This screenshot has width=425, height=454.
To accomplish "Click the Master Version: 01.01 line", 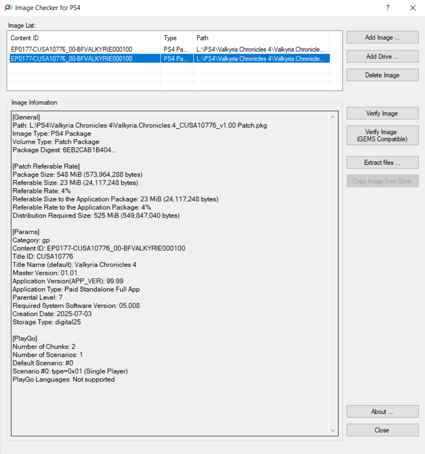I will pyautogui.click(x=45, y=273).
